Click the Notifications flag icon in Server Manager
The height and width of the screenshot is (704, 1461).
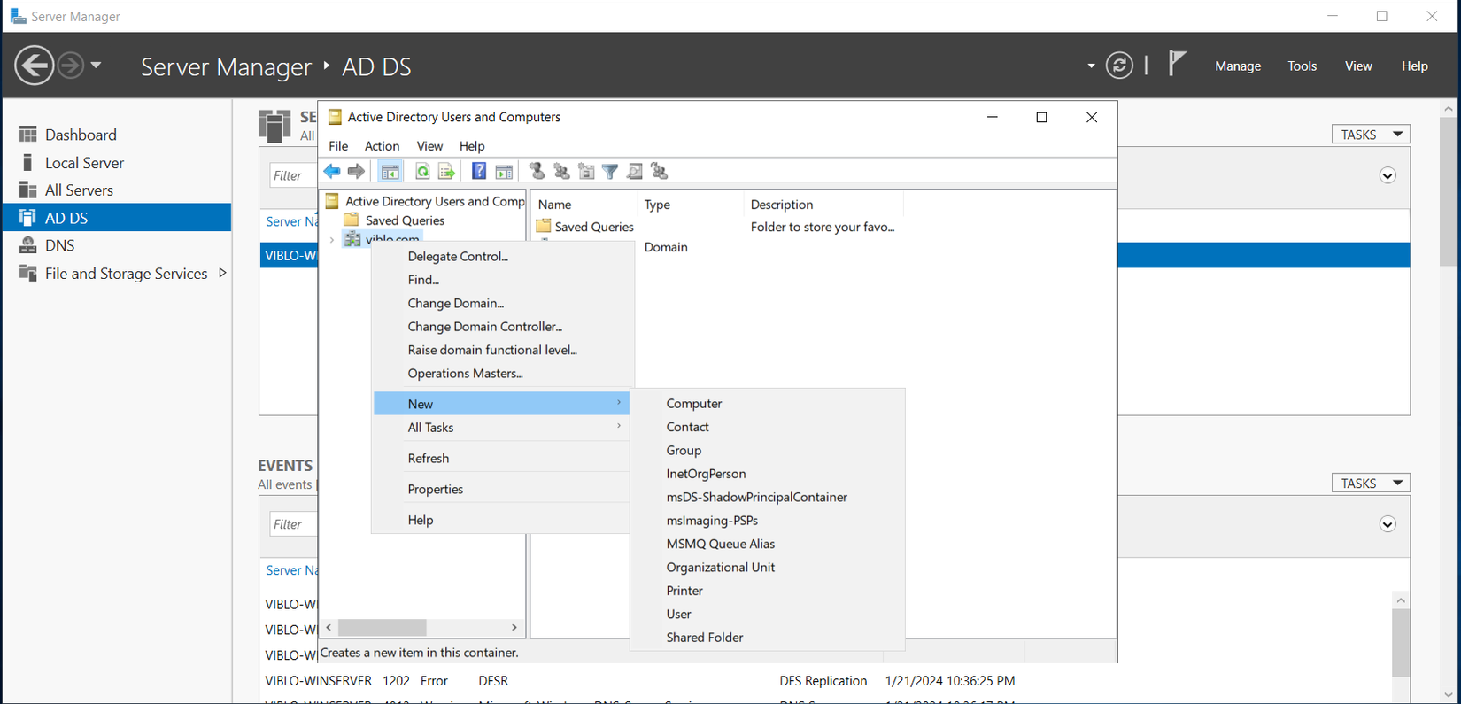pyautogui.click(x=1177, y=64)
